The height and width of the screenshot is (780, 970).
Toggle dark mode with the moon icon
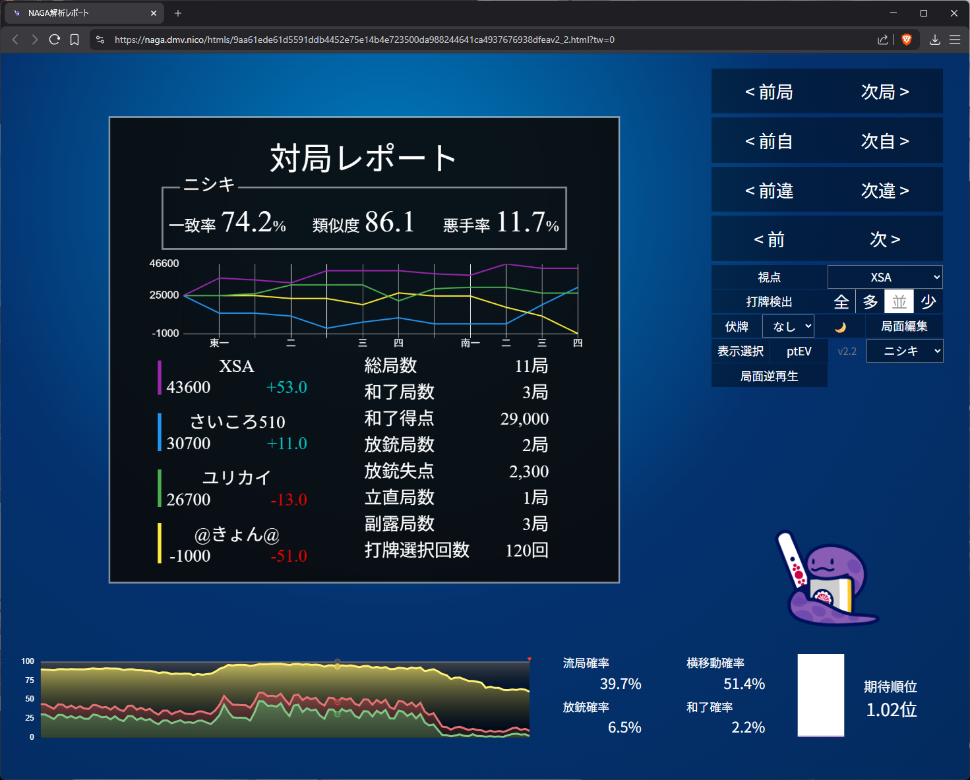pos(840,327)
